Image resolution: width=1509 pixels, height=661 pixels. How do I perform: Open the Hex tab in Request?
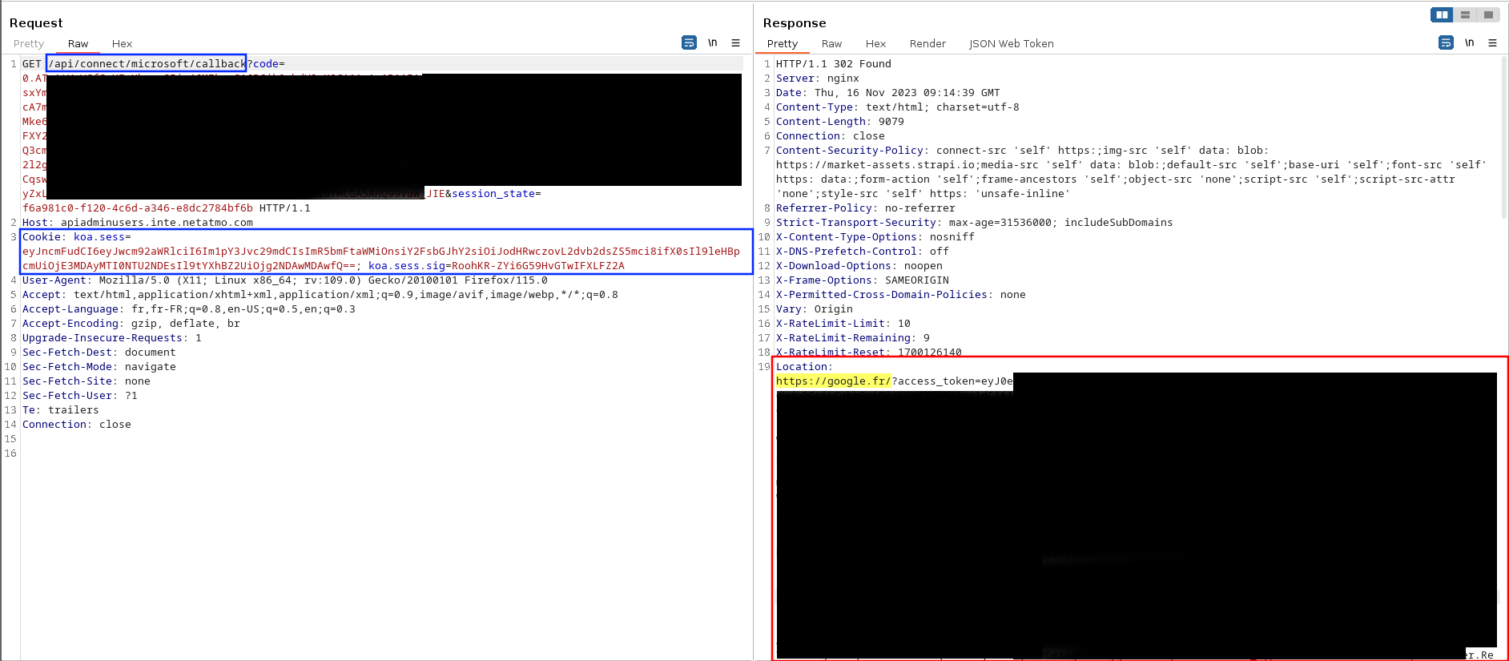122,44
